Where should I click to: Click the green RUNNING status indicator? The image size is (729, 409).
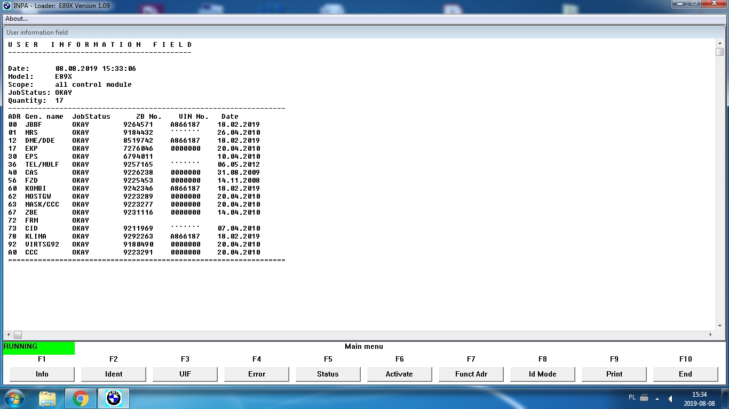click(x=39, y=348)
